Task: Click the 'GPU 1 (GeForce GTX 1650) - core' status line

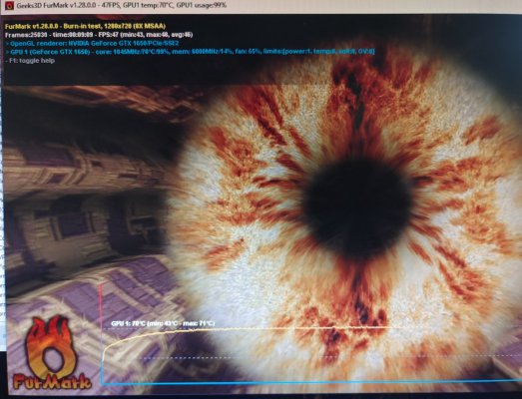Action: (190, 52)
